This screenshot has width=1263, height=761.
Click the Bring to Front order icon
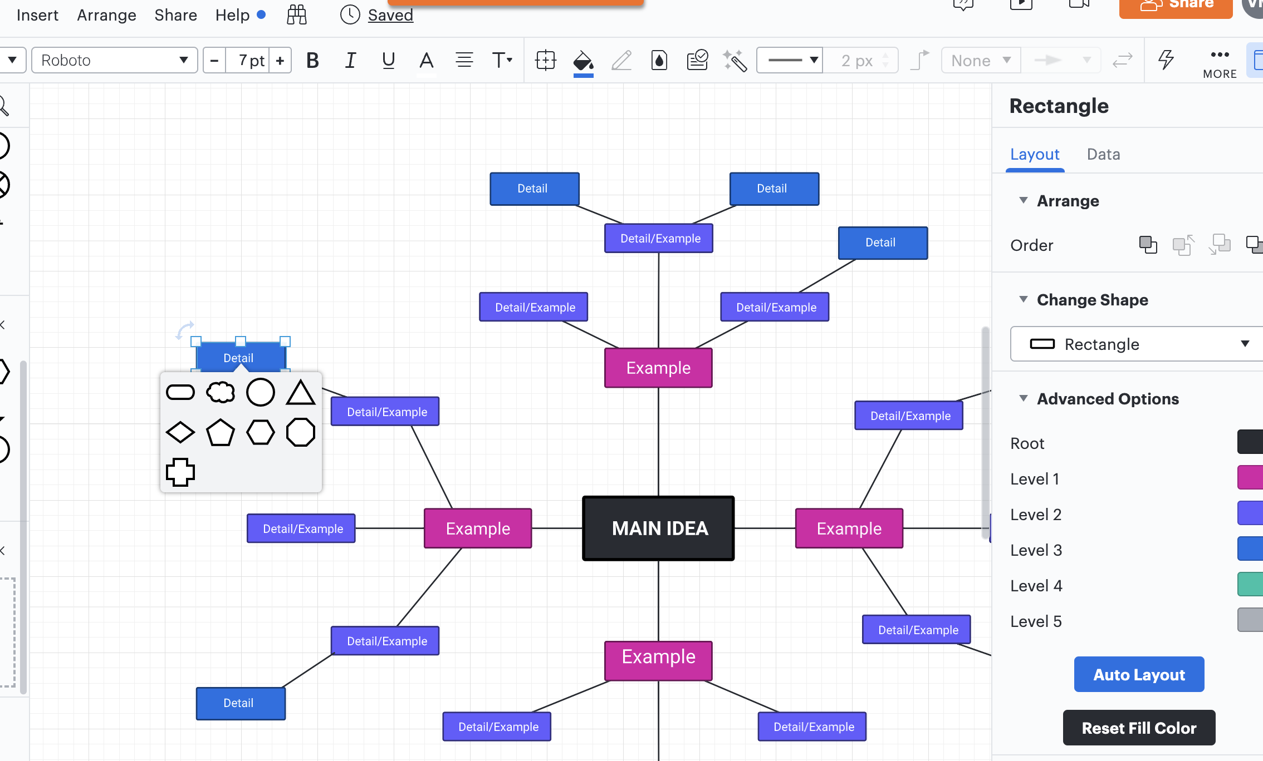(x=1147, y=245)
